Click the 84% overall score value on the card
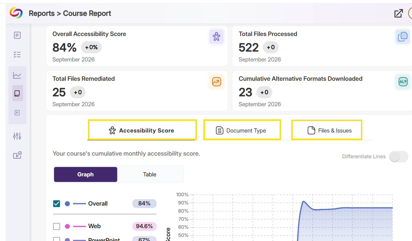Viewport: 412px width, 241px height. (65, 47)
